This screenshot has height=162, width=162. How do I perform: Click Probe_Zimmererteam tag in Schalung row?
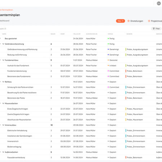click(x=135, y=87)
